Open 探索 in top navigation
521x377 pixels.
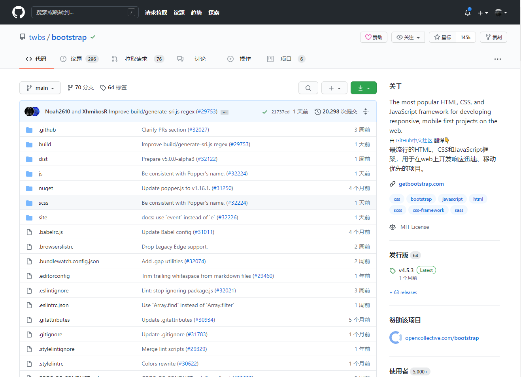[x=214, y=13]
